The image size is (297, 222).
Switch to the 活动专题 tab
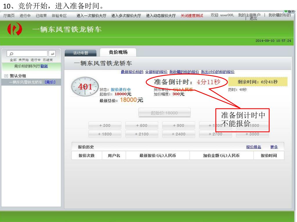81,53
